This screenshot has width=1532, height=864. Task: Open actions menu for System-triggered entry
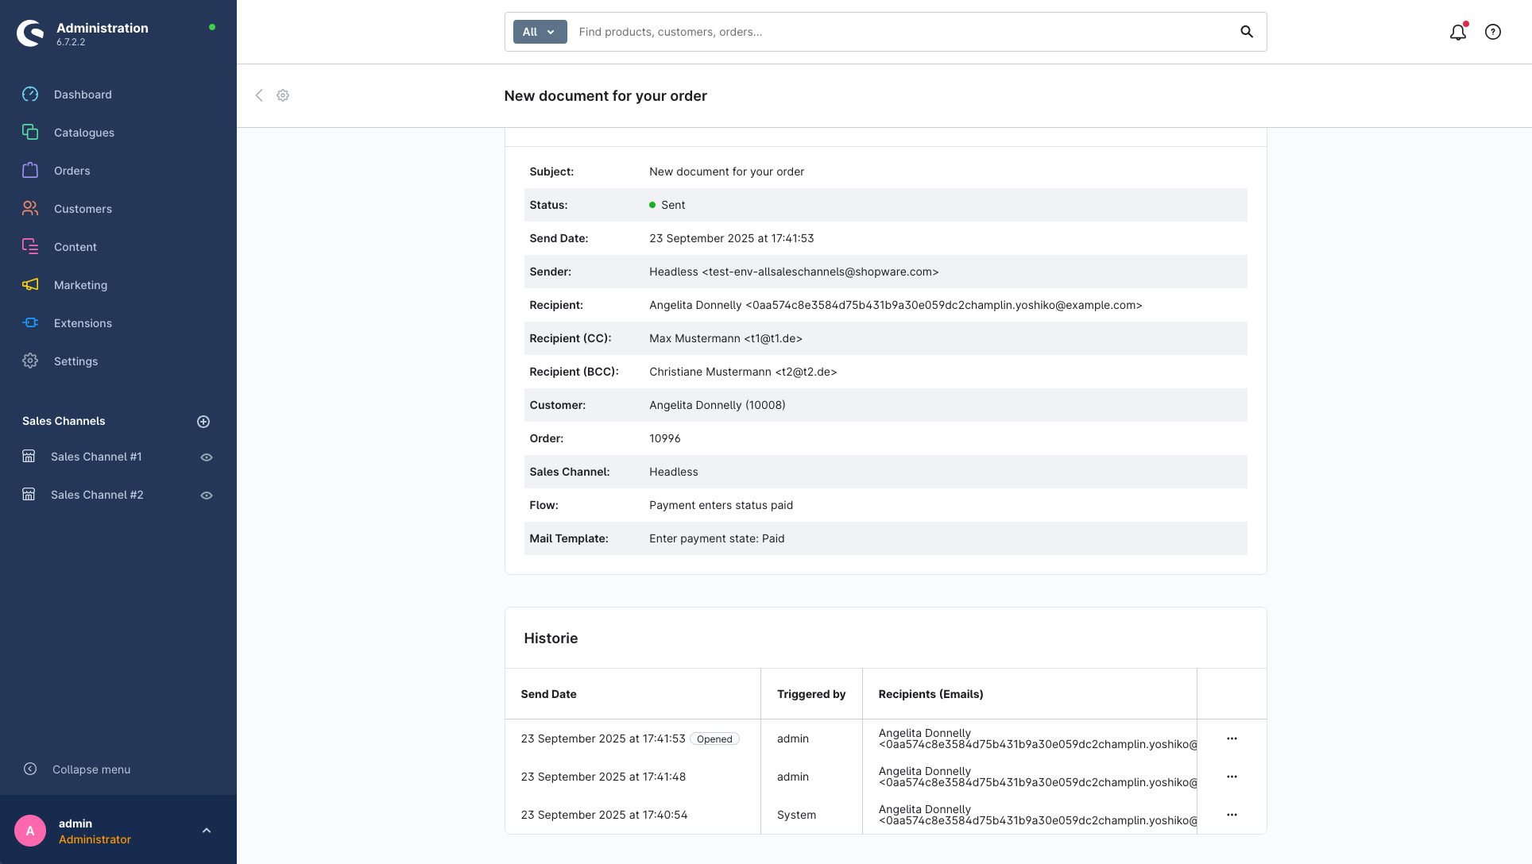(1232, 815)
